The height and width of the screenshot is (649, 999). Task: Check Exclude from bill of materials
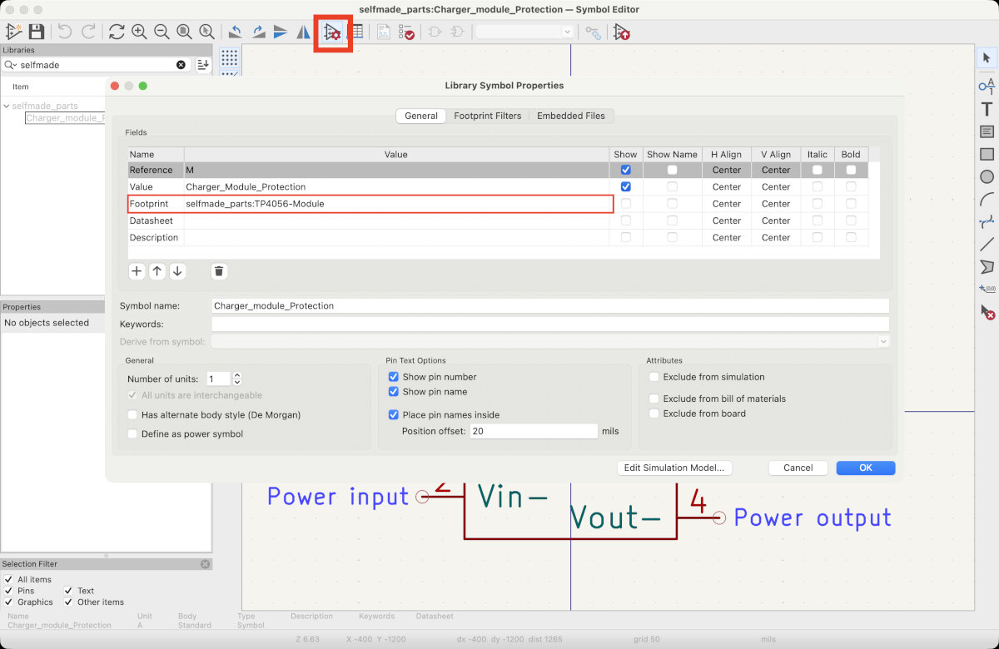(654, 399)
